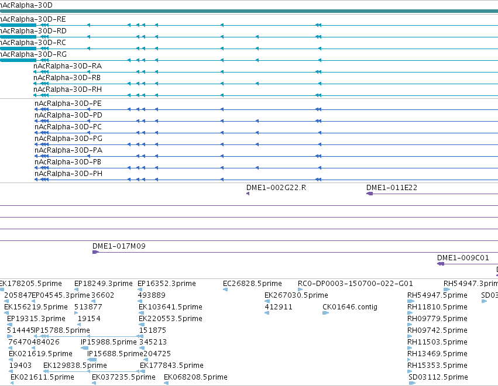The width and height of the screenshot is (498, 386).
Task: Click arrow glyph under SD03112.5prime
Action: coord(412,383)
